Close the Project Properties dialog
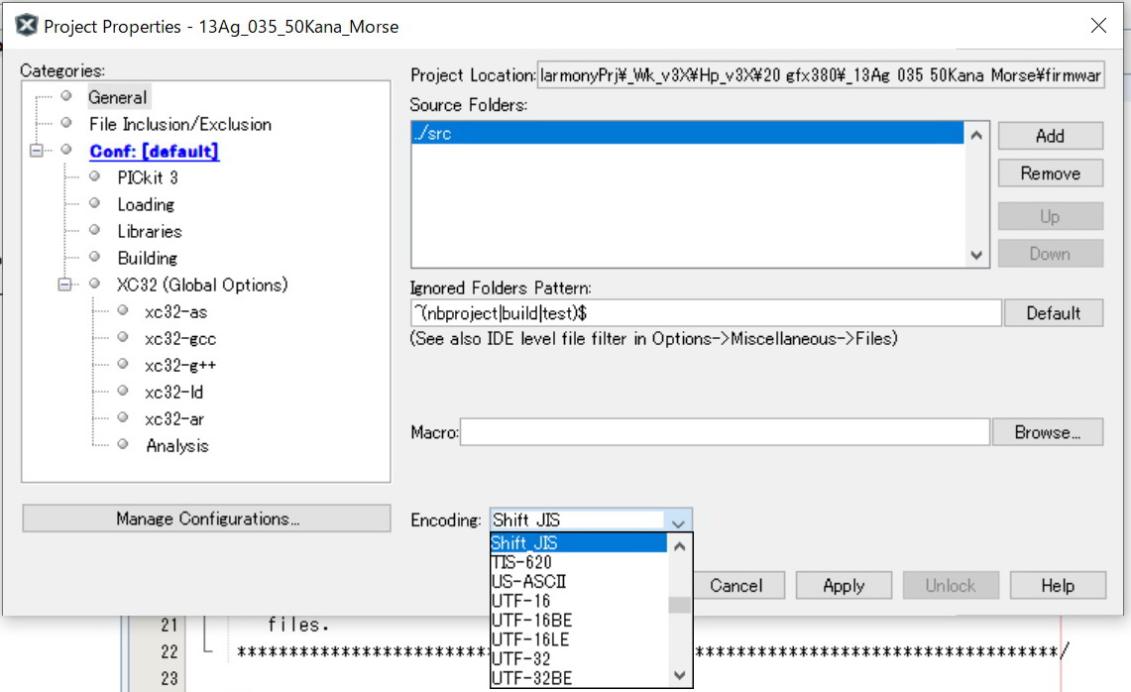This screenshot has width=1131, height=692. pos(1098,26)
